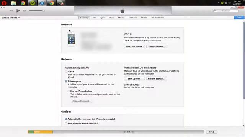Click the green storage segment in capacity bar
This screenshot has height=137, width=245.
[31, 132]
